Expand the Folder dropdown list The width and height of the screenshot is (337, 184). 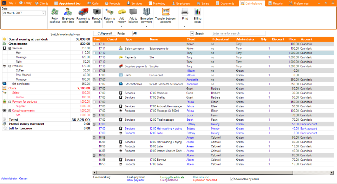[x=192, y=33]
